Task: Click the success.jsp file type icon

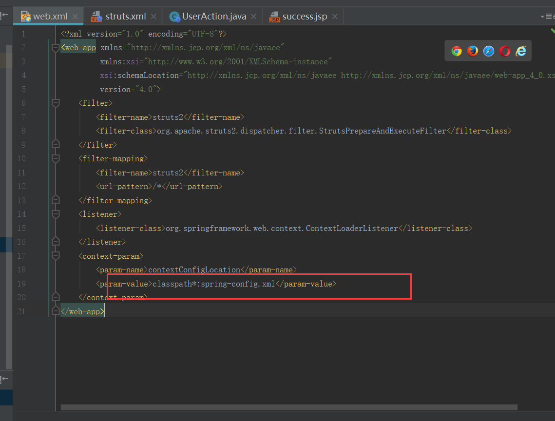Action: click(275, 16)
